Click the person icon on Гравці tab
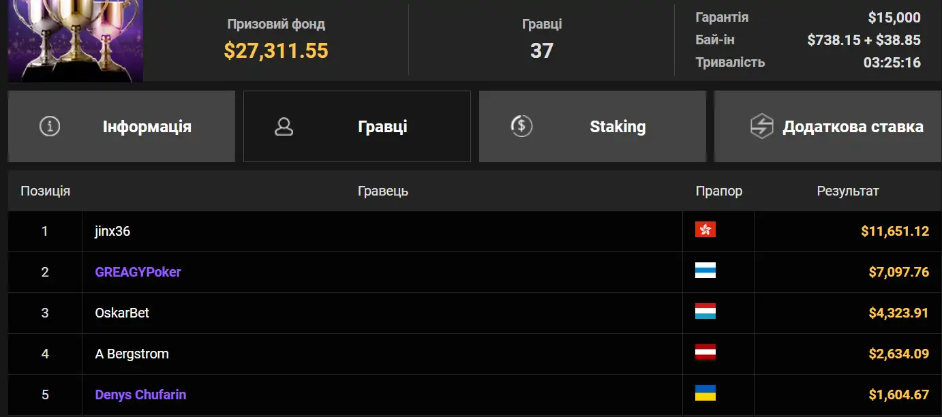Image resolution: width=942 pixels, height=417 pixels. [284, 127]
